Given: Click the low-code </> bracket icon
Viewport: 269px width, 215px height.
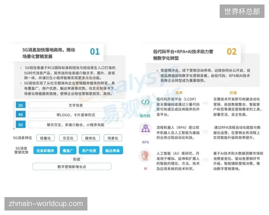Looking at the screenshot, I should (145, 102).
